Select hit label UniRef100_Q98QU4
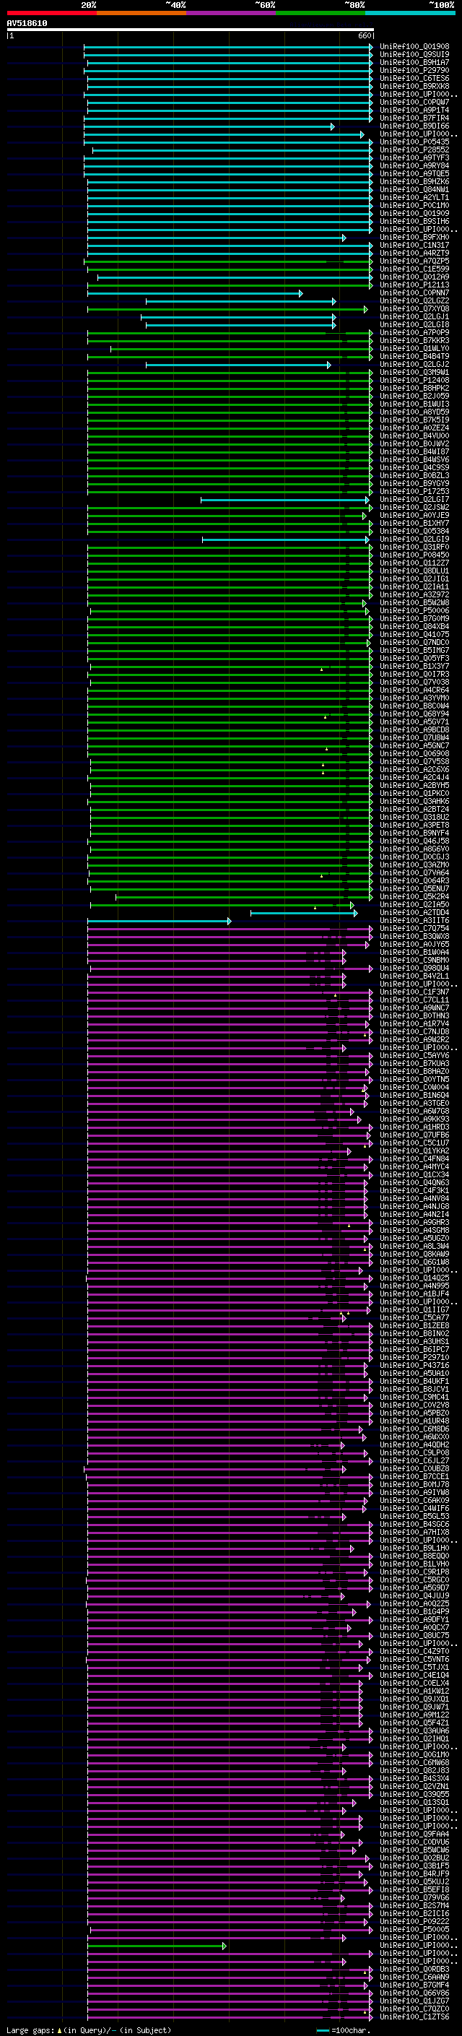Screen dimensions: 462x2036 pos(414,969)
